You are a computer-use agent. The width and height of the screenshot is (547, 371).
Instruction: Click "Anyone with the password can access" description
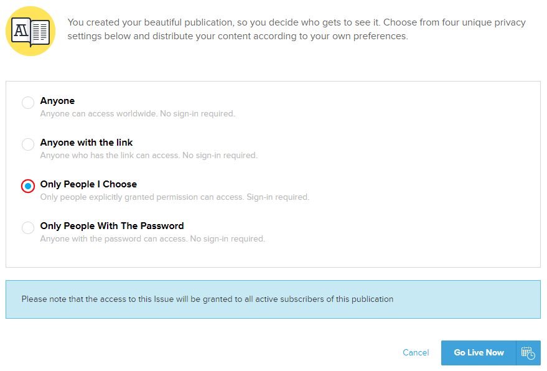click(152, 239)
